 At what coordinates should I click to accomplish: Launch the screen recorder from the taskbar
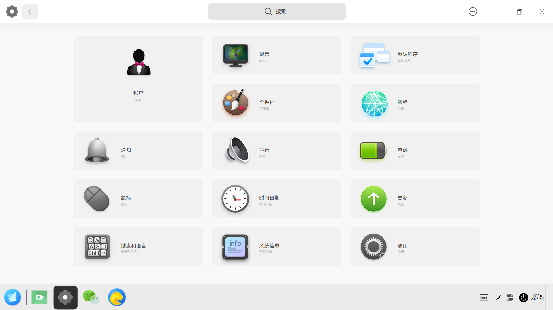[x=39, y=297]
